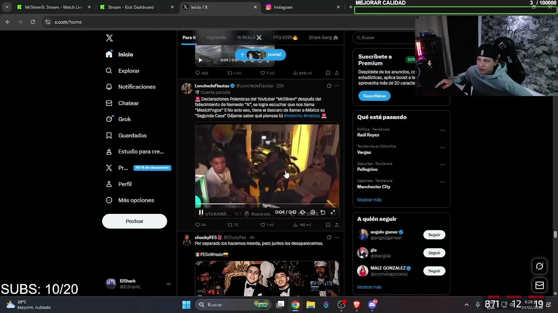
Task: Reload the browser page
Action: point(33,22)
